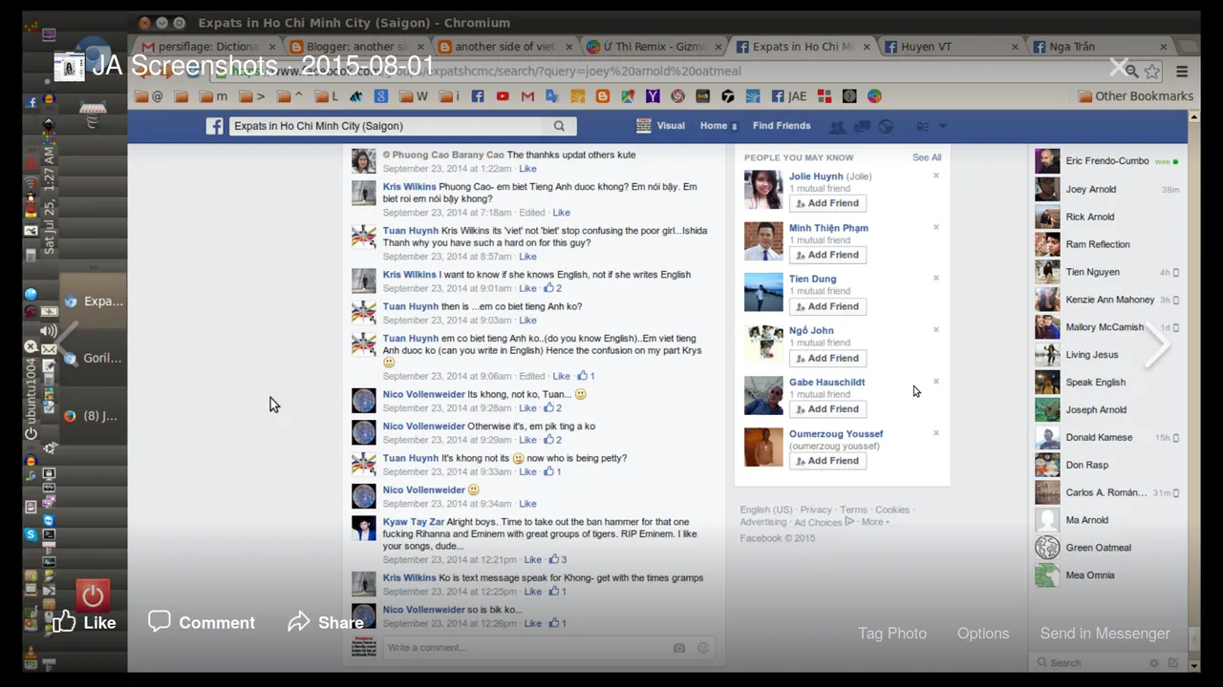Click red power button icon

point(93,597)
